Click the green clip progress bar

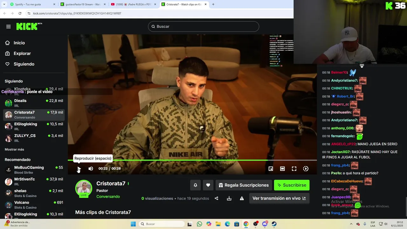192,160
